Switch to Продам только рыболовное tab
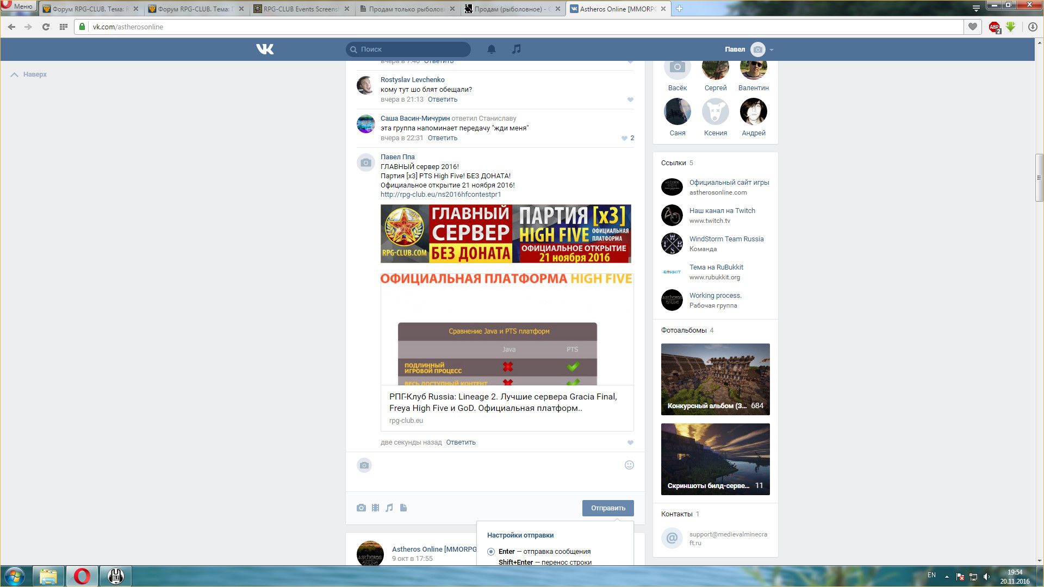Image resolution: width=1044 pixels, height=587 pixels. pyautogui.click(x=406, y=9)
